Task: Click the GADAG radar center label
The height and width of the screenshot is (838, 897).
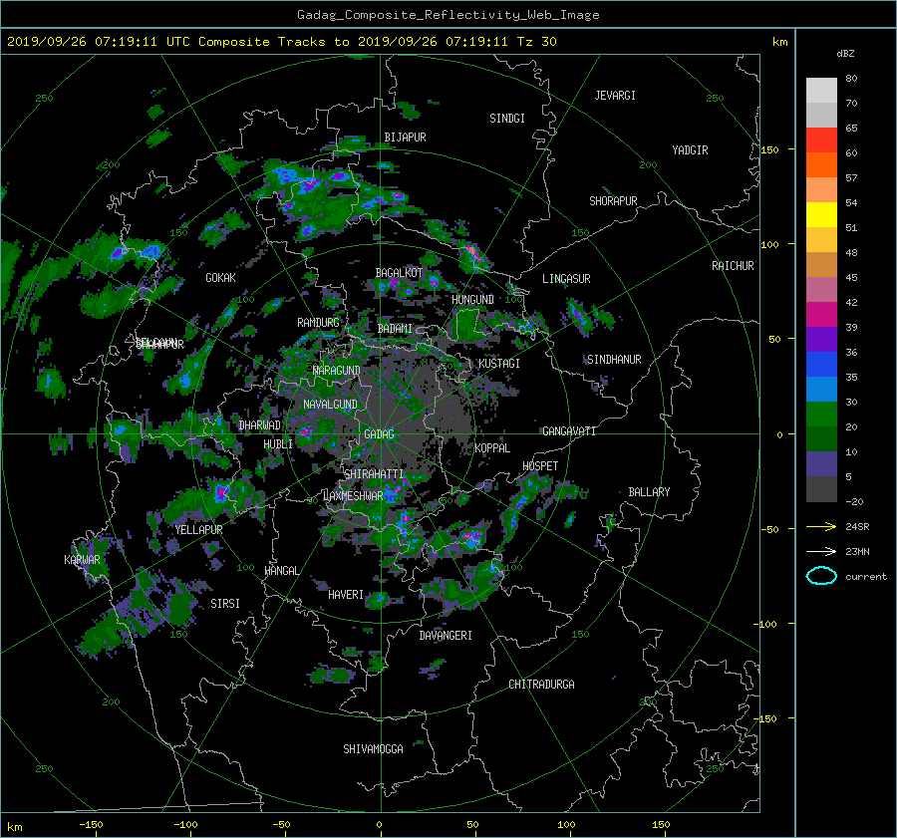Action: (380, 434)
